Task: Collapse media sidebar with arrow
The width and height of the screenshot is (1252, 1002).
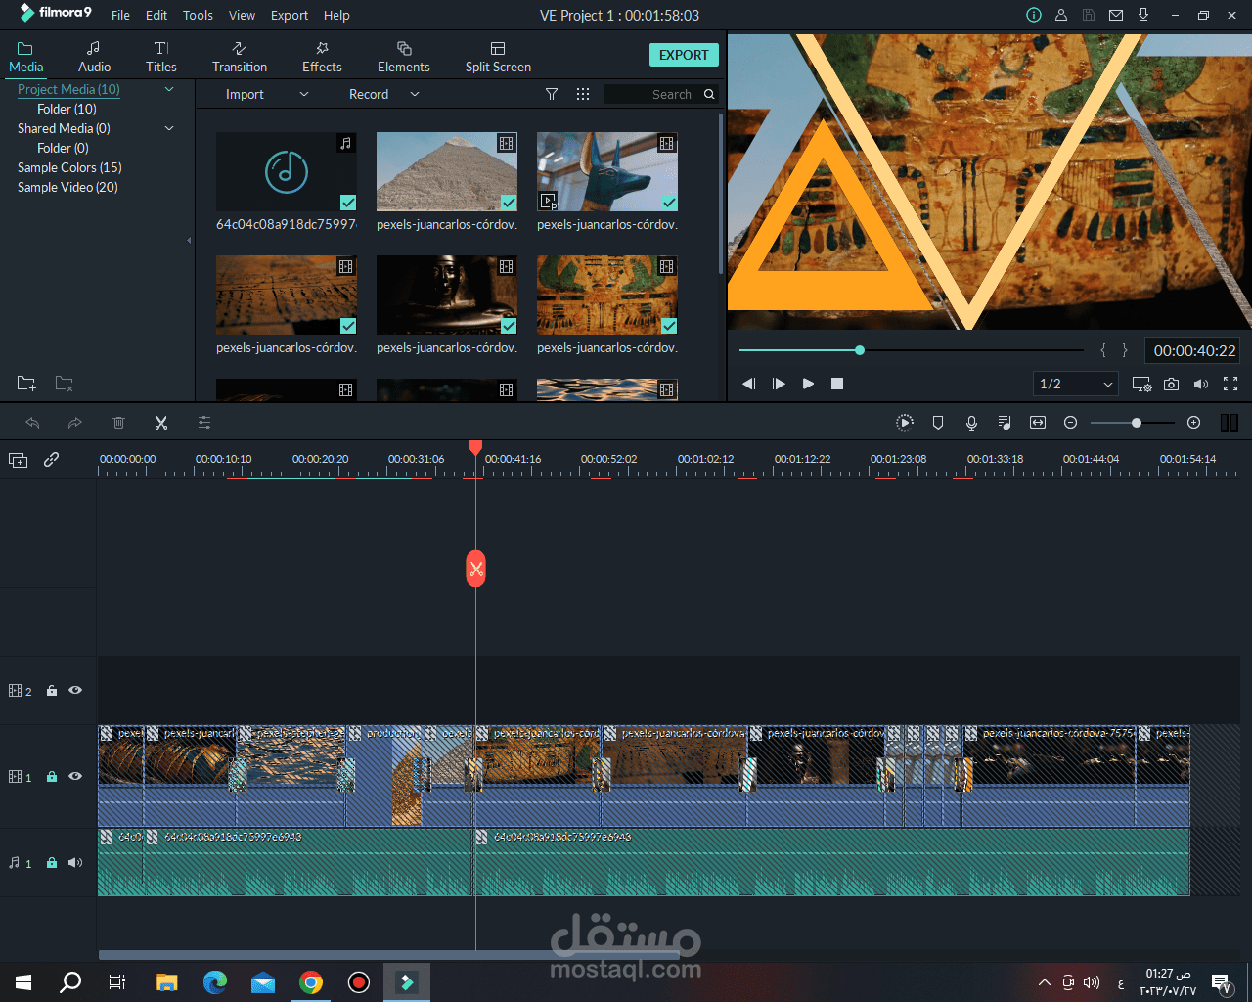Action: pyautogui.click(x=189, y=240)
